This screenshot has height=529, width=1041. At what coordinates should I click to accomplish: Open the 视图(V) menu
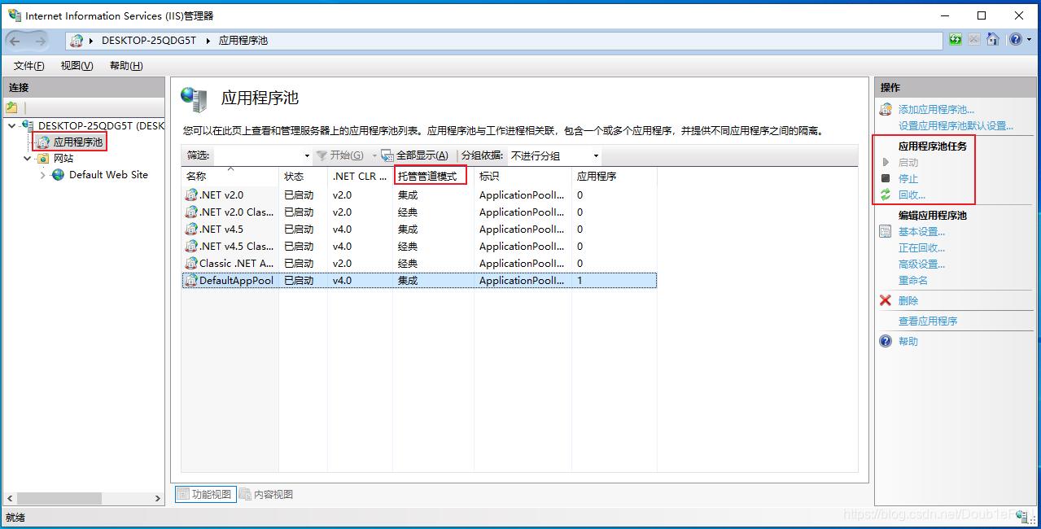pyautogui.click(x=77, y=66)
